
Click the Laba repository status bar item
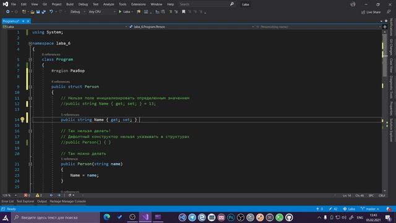(349, 209)
